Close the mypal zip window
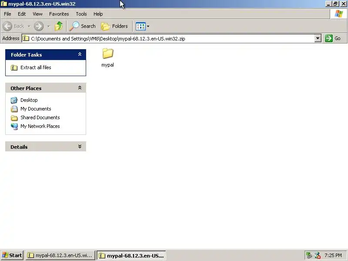Screen dimensions: 348x261 coord(343,4)
